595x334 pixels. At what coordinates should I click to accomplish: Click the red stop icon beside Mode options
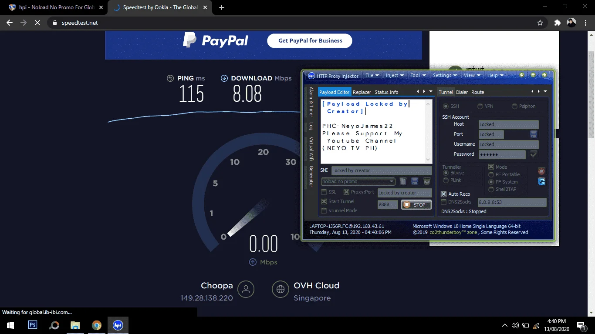pos(541,171)
